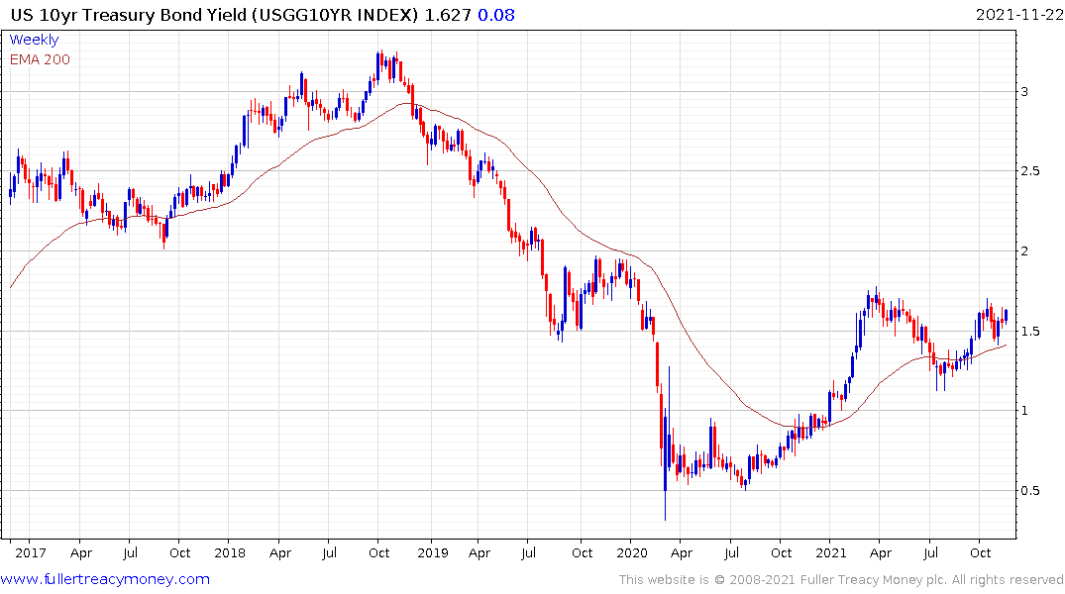Click the x-axis label '2017'
Image resolution: width=1065 pixels, height=594 pixels.
(30, 552)
